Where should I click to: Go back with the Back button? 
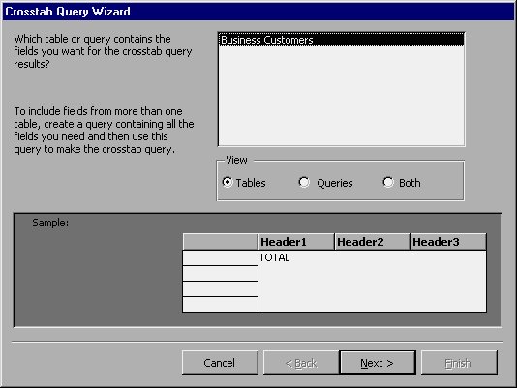click(301, 363)
